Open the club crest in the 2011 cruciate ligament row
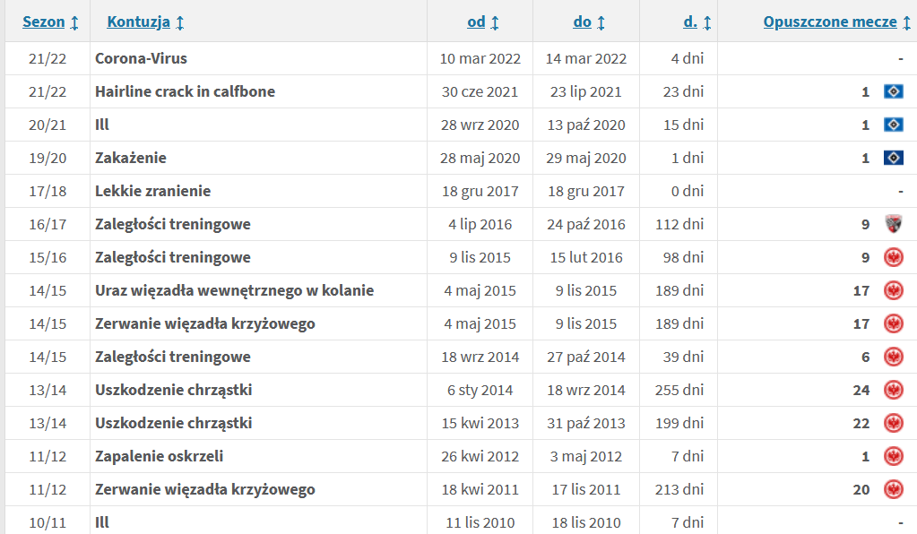This screenshot has width=917, height=534. 893,489
